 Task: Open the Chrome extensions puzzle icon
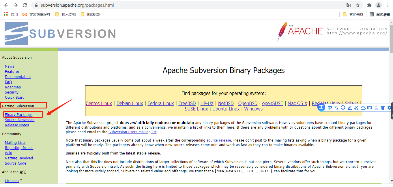(x=369, y=5)
